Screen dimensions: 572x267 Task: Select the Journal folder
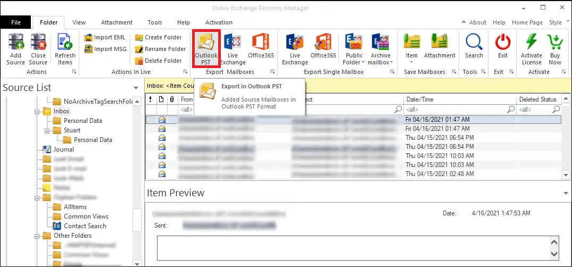click(x=63, y=149)
